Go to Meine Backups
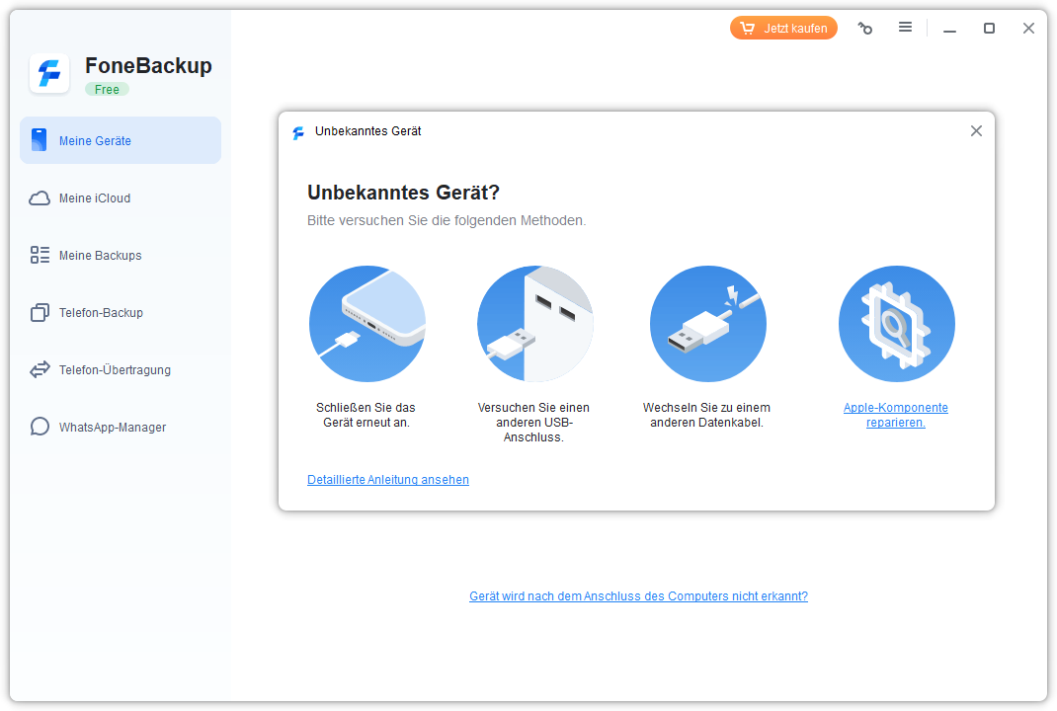 [120, 256]
